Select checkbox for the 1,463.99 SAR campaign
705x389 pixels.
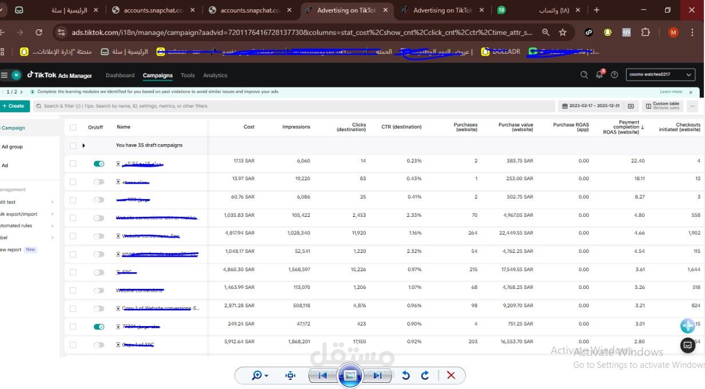pyautogui.click(x=73, y=291)
